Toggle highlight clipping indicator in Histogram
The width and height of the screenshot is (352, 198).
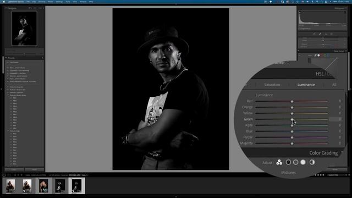345,13
